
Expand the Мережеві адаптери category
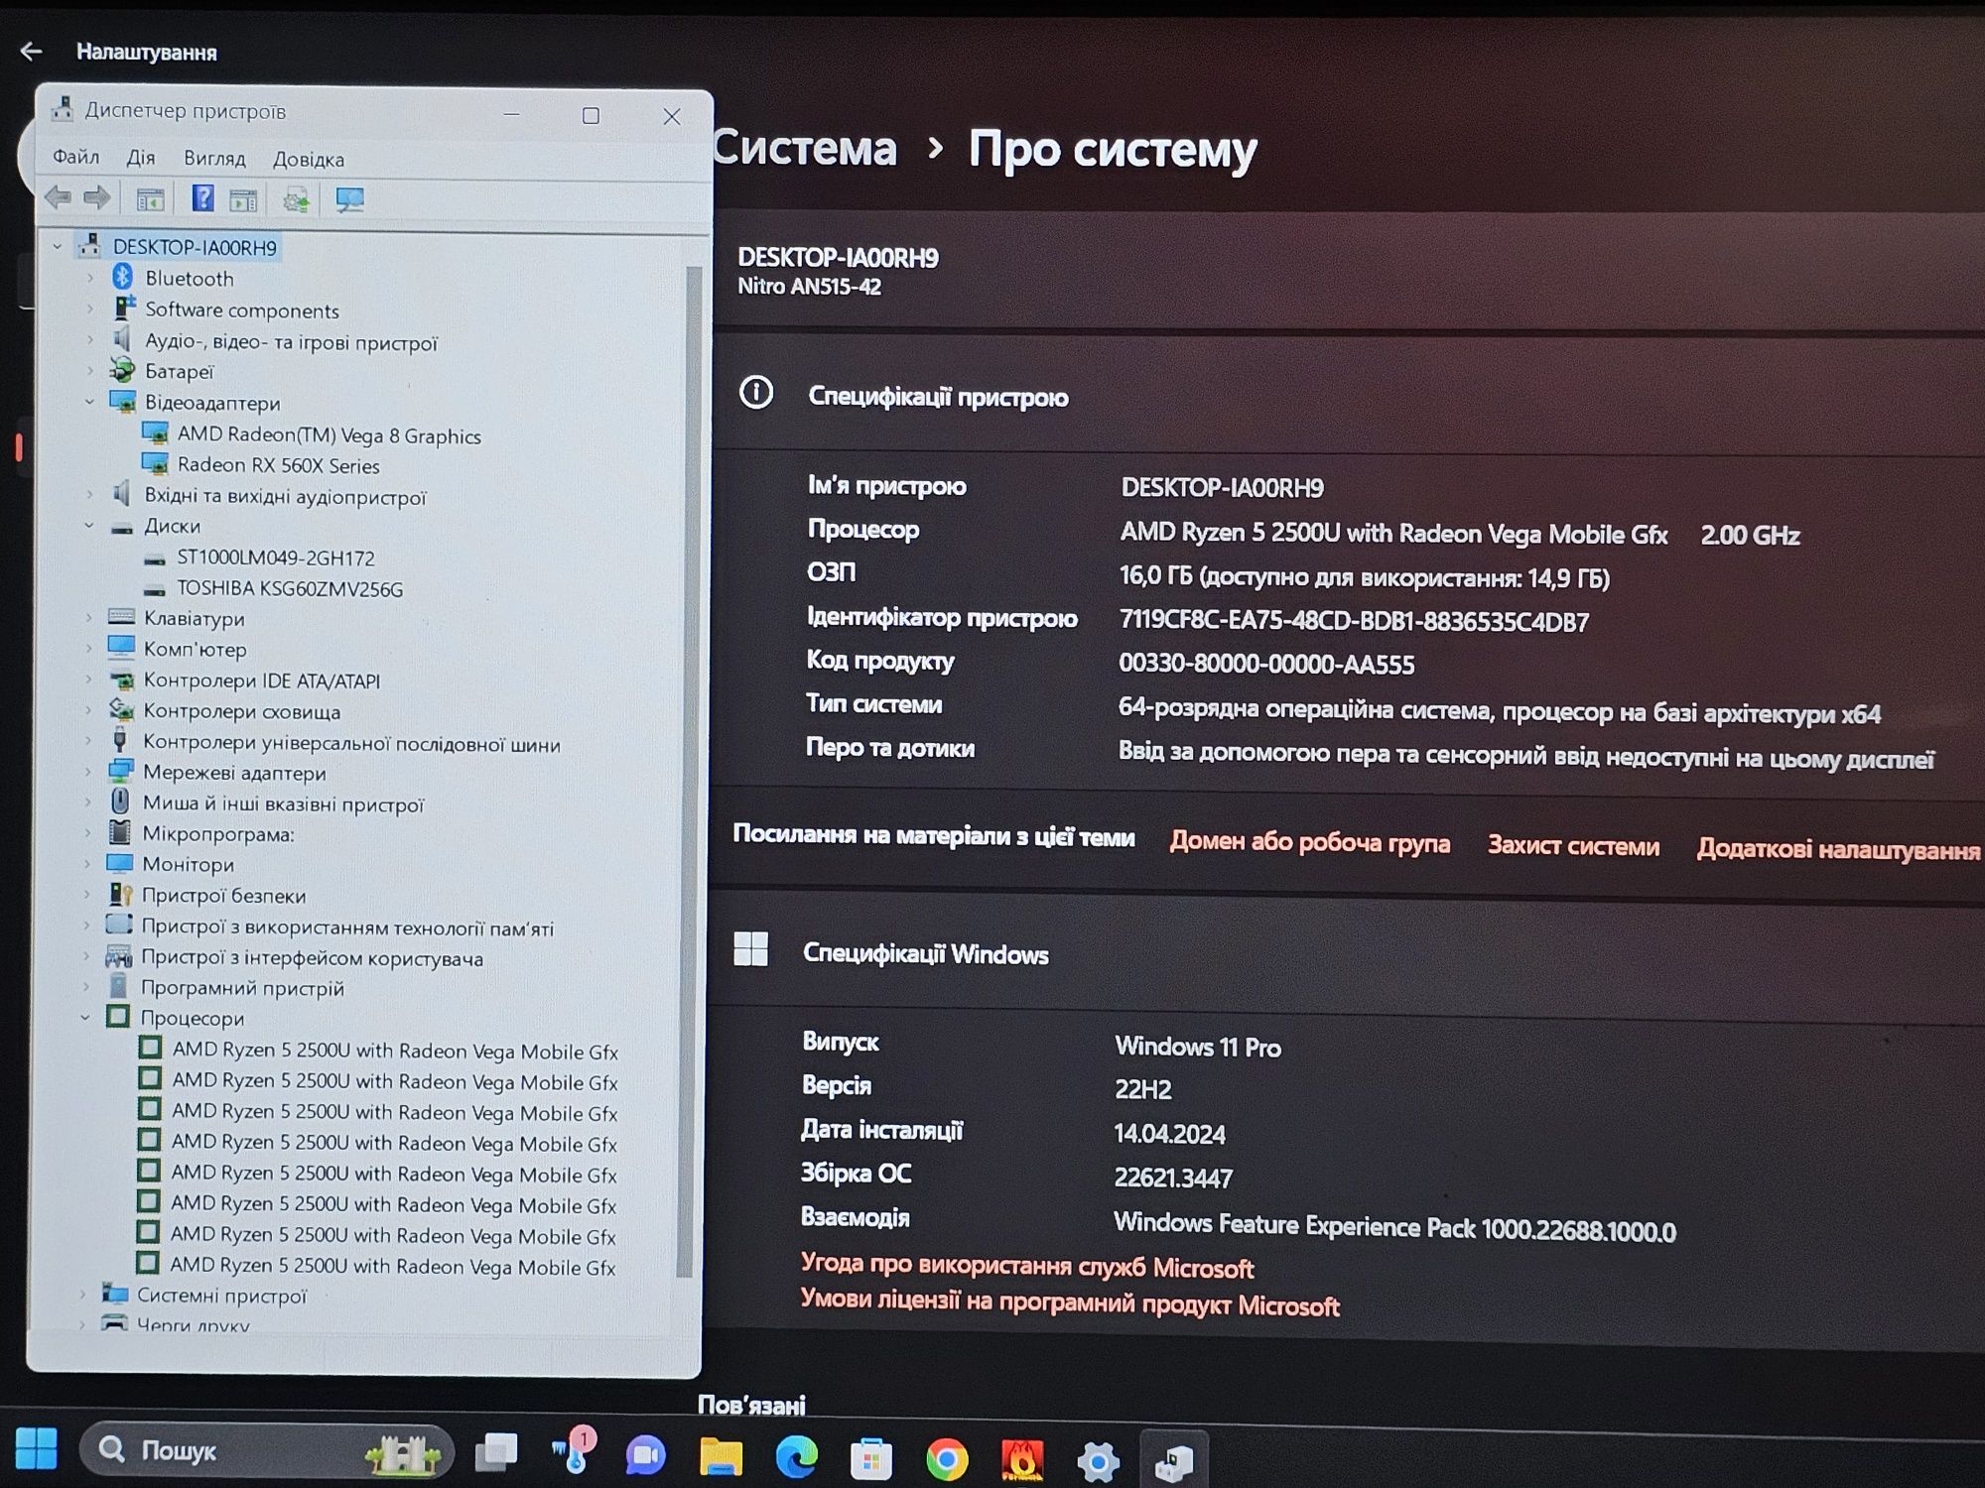pos(87,771)
